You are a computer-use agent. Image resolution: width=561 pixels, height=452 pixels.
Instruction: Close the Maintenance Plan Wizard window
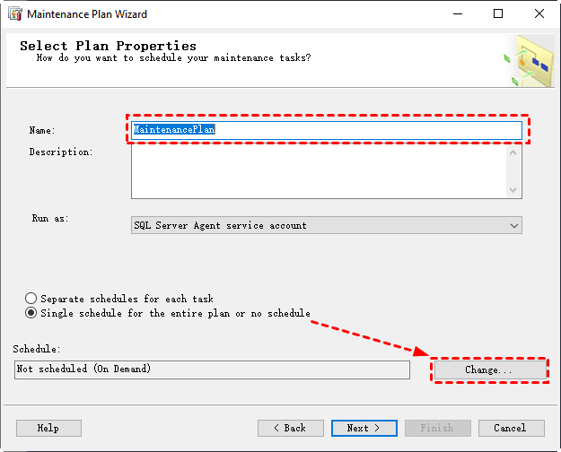point(540,14)
